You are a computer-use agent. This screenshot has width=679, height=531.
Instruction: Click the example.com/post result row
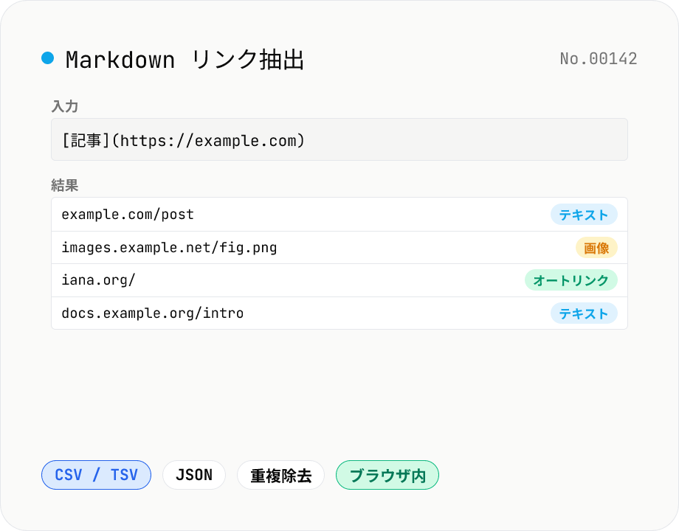click(339, 214)
